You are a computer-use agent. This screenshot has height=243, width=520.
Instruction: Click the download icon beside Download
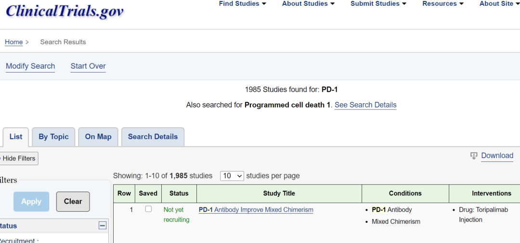point(474,156)
